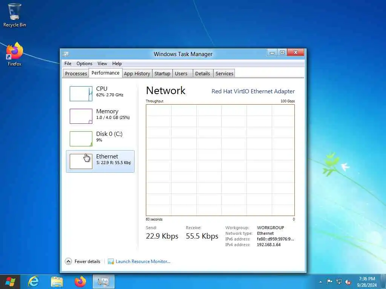Screen dimensions: 386x289
Task: Maximize the Task Manager window
Action: pyautogui.click(x=282, y=53)
